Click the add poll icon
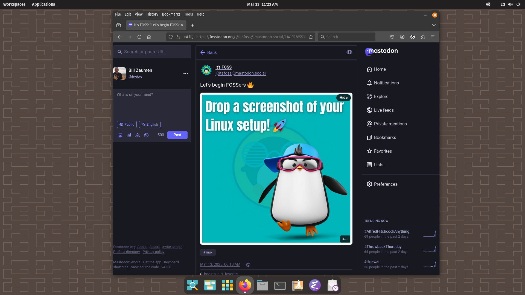This screenshot has height=295, width=525. (129, 135)
